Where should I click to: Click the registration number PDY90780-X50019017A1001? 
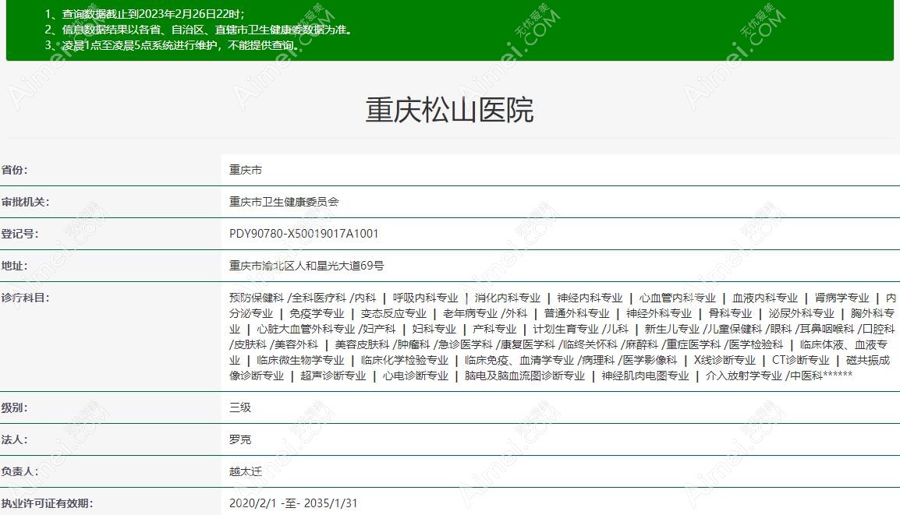tap(303, 233)
